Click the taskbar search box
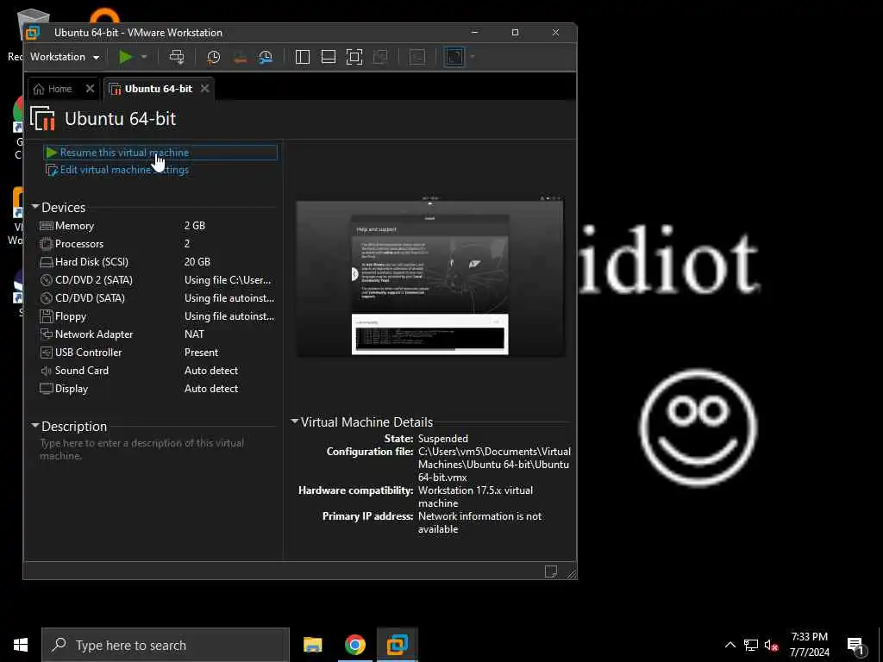Screen dimensions: 883x662 166,645
